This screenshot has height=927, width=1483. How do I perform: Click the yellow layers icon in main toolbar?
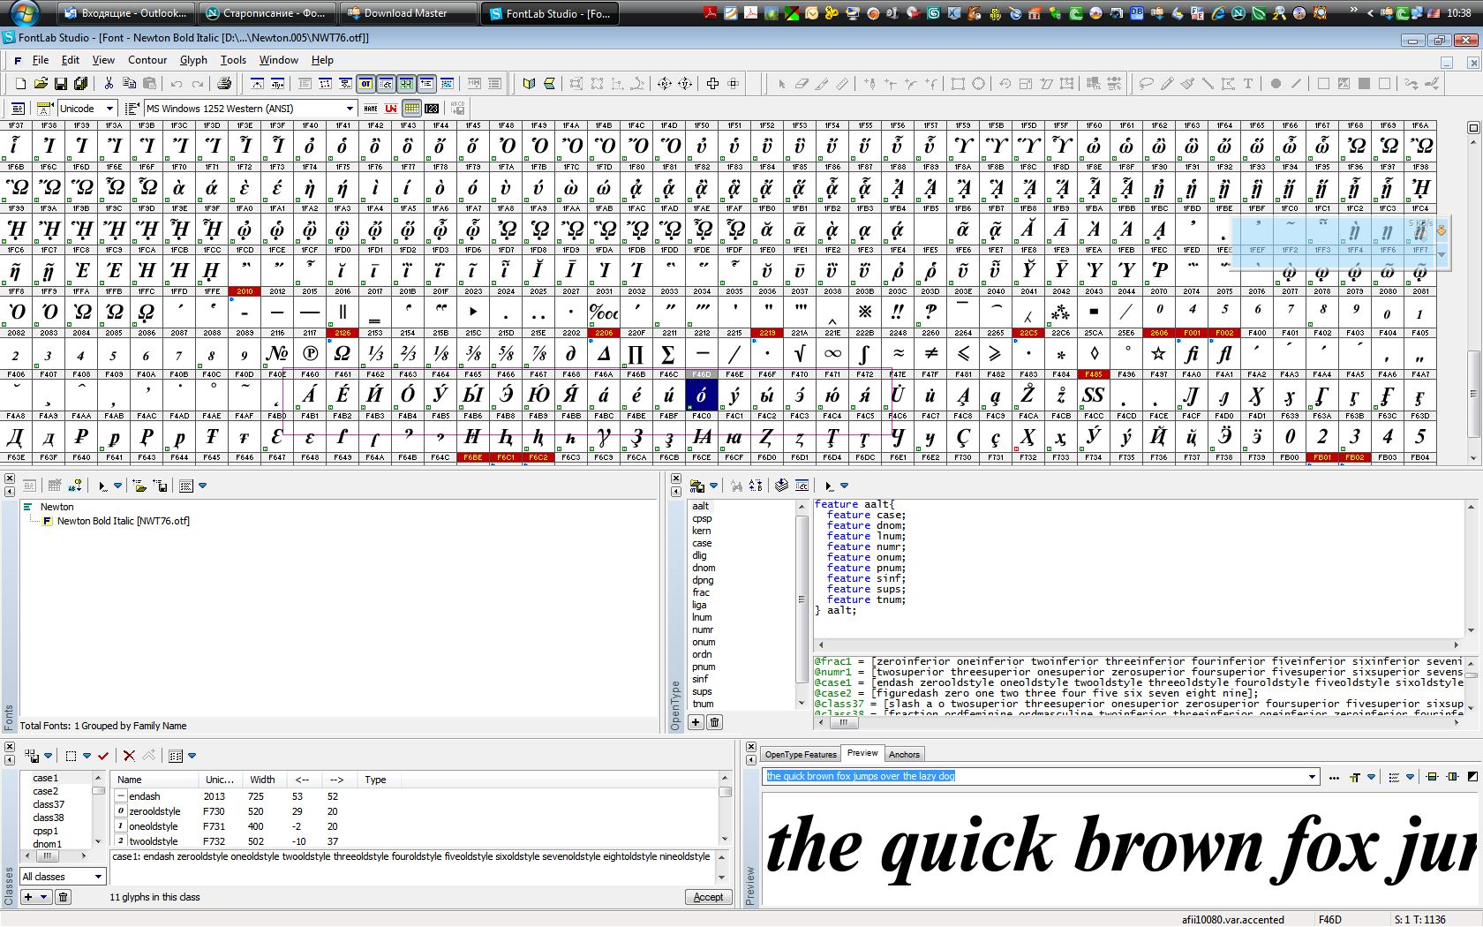coord(549,84)
